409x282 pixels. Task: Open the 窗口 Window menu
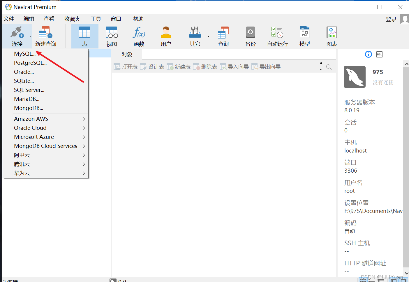pos(116,19)
